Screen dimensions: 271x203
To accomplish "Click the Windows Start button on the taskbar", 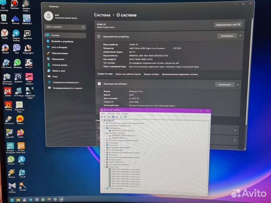I will coord(12,199).
